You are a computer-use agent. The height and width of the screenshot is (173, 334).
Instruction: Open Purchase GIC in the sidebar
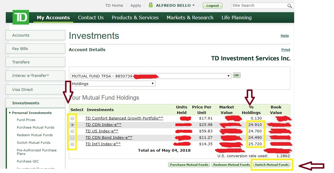coord(28,161)
